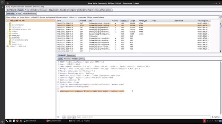Click the plus search options button
This screenshot has height=124, width=222.
69,117
